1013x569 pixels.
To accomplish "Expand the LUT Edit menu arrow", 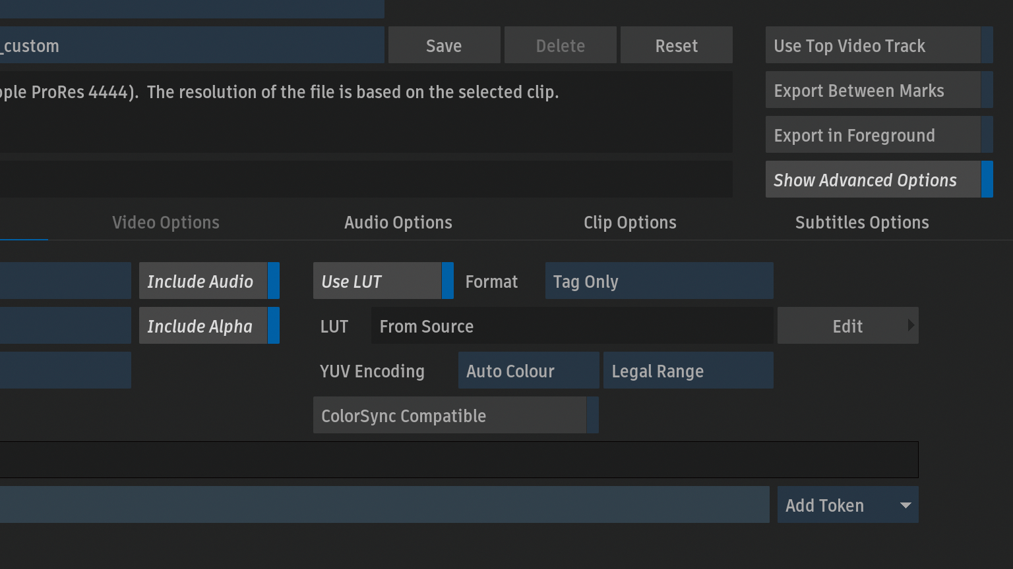I will [911, 325].
